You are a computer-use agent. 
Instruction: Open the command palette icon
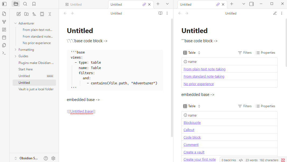4,53
